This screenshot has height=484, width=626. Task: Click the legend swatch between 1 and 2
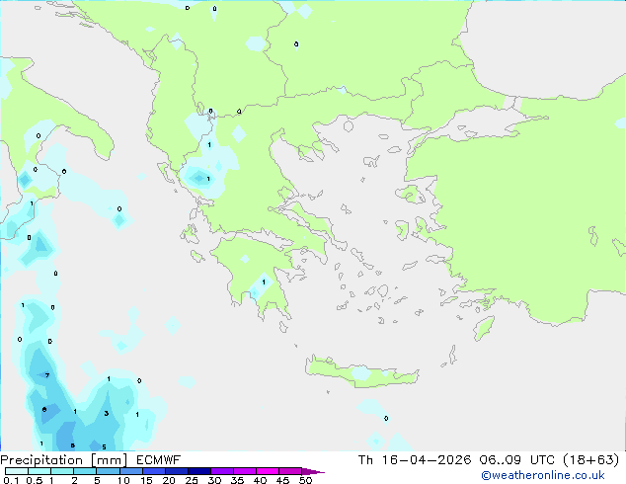coord(62,471)
